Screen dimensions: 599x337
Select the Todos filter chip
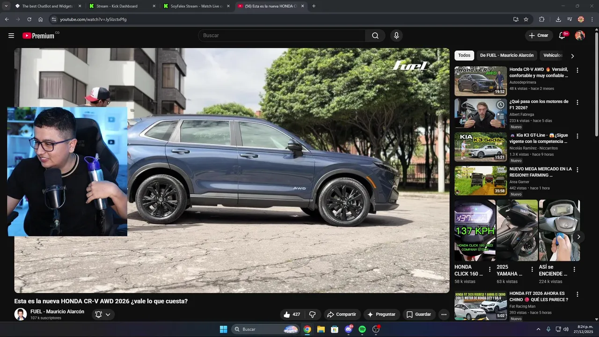[x=464, y=55]
